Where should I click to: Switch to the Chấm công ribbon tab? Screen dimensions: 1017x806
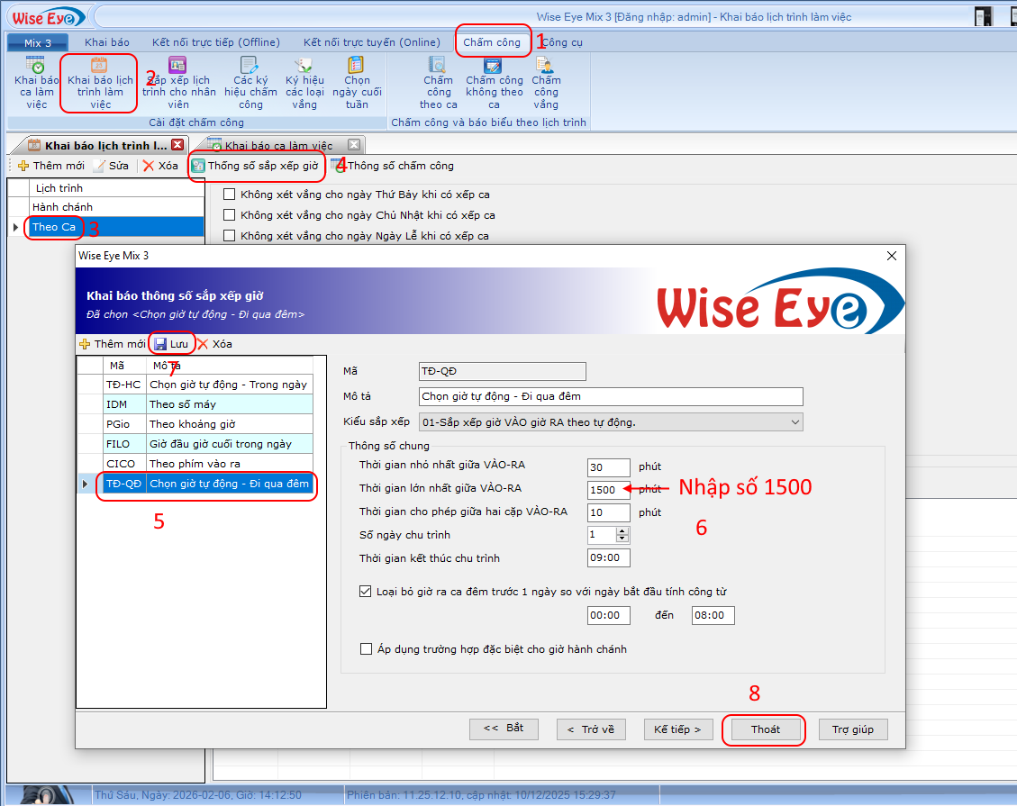(492, 42)
